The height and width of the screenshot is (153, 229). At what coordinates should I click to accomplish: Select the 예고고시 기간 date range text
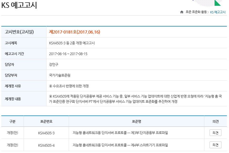[x=69, y=53]
